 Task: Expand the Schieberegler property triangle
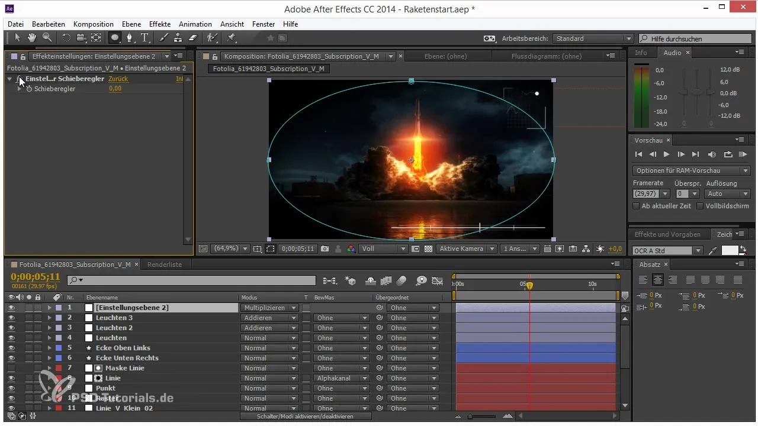[x=21, y=89]
